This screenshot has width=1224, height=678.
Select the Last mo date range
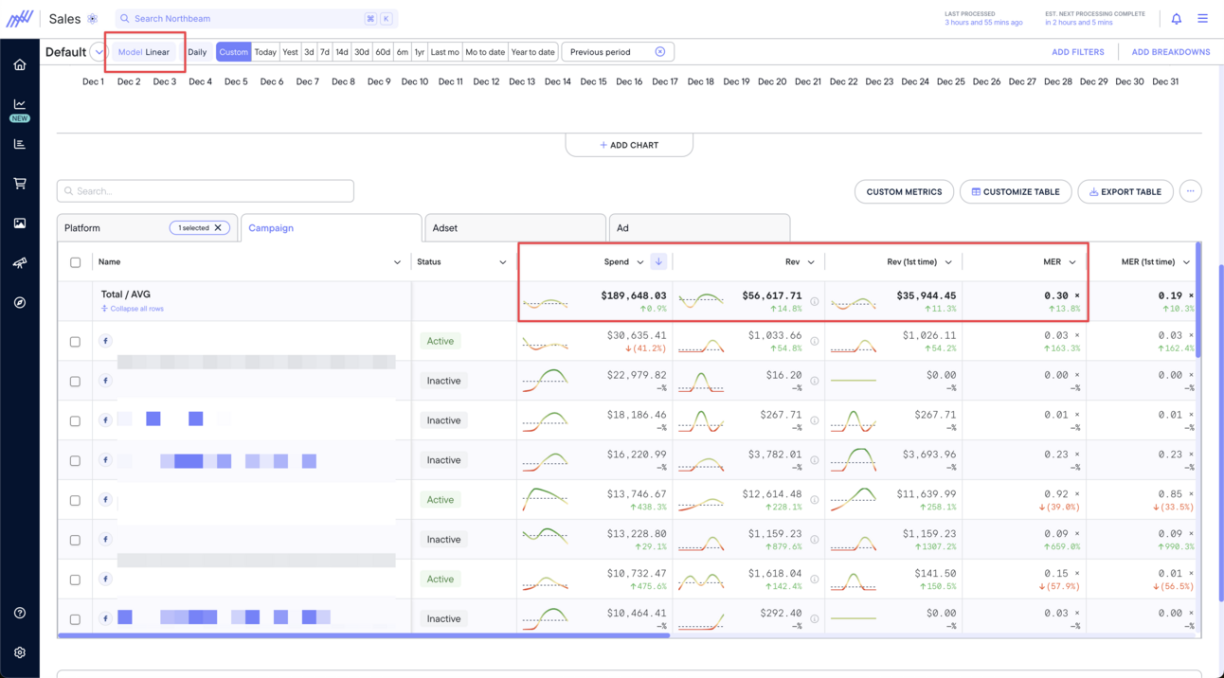pyautogui.click(x=444, y=52)
